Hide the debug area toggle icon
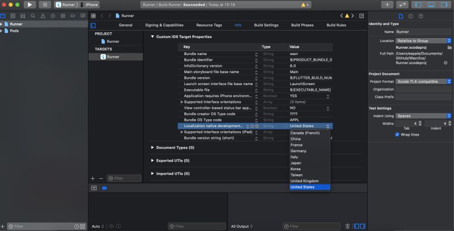 pos(94,188)
